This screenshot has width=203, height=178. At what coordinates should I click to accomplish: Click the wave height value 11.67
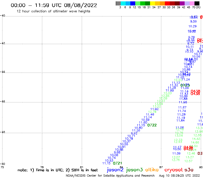click(x=182, y=107)
